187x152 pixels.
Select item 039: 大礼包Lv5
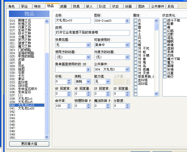point(27,102)
